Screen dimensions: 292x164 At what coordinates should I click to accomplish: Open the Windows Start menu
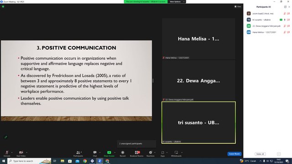click(x=4, y=161)
